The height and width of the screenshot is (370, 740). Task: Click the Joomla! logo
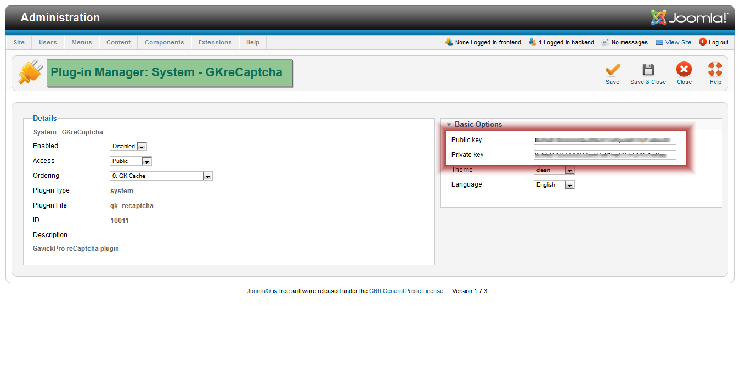(x=690, y=18)
